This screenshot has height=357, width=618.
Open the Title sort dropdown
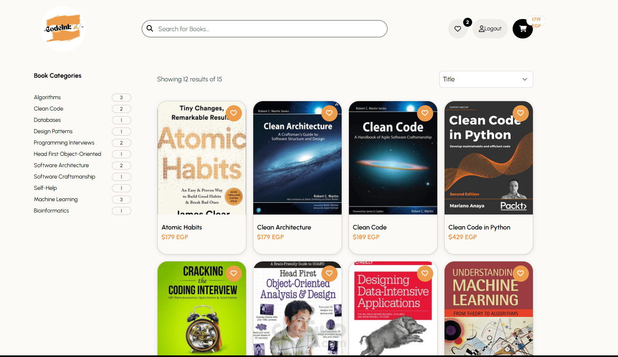[486, 79]
